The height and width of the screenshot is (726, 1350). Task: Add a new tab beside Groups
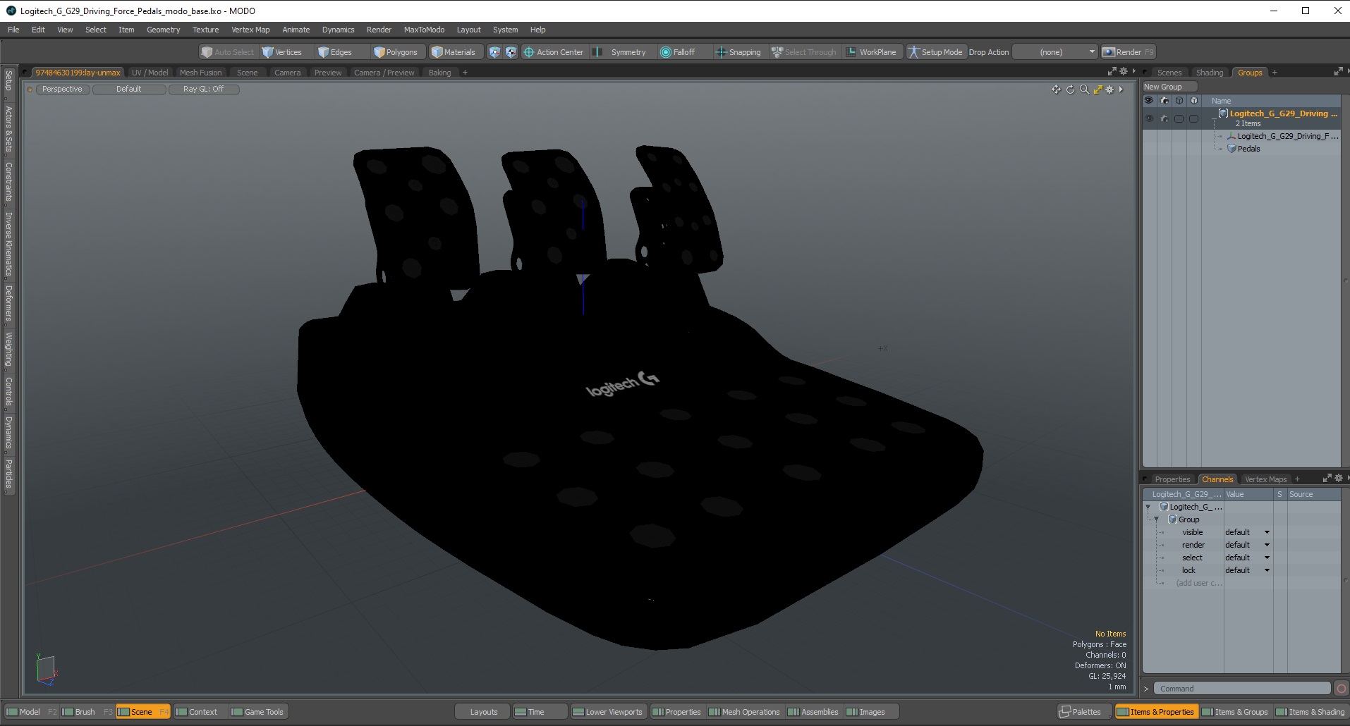click(1275, 73)
